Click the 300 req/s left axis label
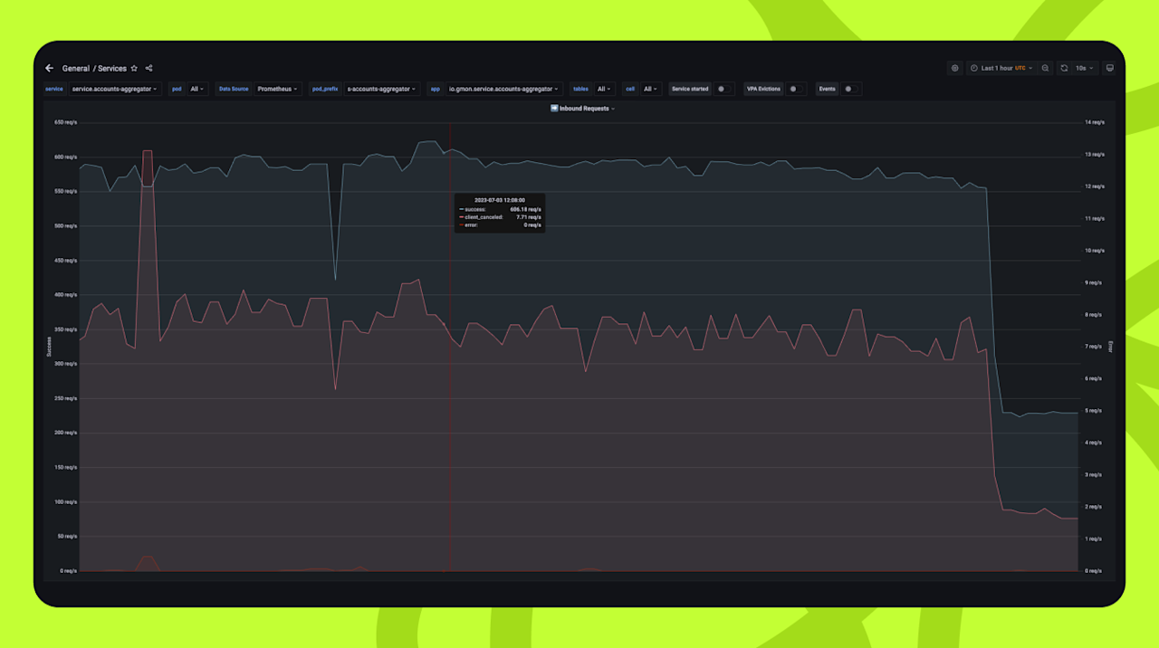Viewport: 1159px width, 648px height. (67, 364)
